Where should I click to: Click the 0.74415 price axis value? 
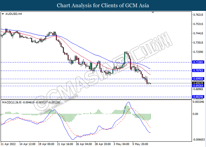tap(198, 33)
